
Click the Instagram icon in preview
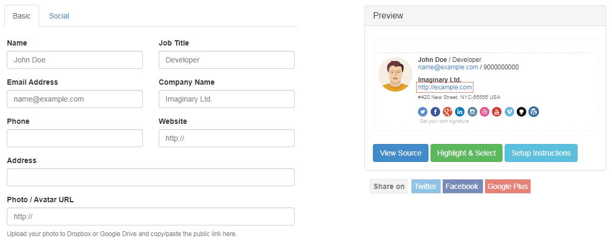tap(472, 112)
